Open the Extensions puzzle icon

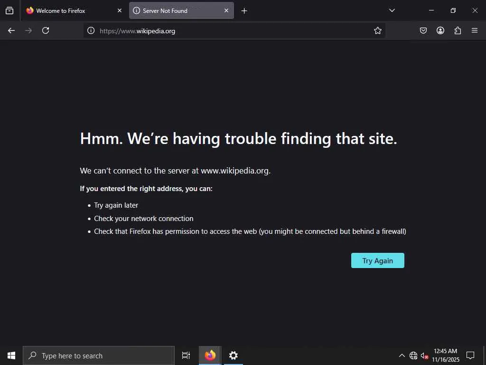point(458,30)
